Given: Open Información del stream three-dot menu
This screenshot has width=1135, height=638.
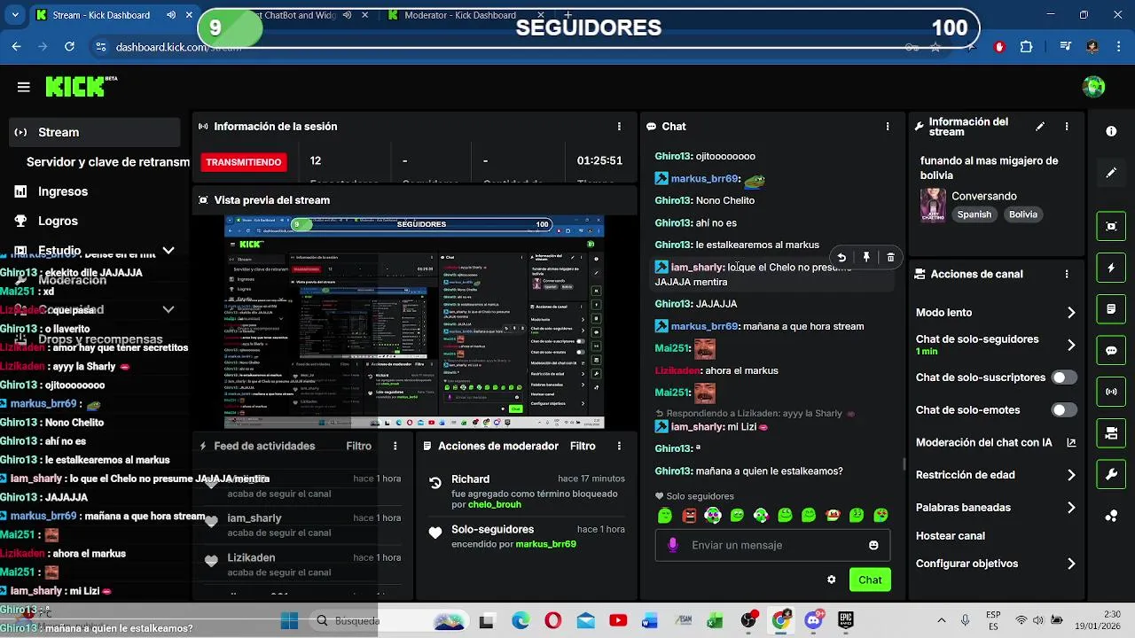Looking at the screenshot, I should [x=1067, y=127].
